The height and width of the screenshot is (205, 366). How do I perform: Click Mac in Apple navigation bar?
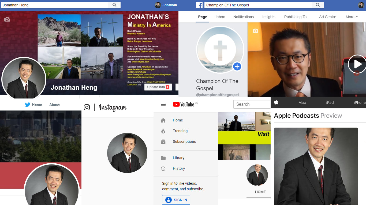(x=302, y=102)
